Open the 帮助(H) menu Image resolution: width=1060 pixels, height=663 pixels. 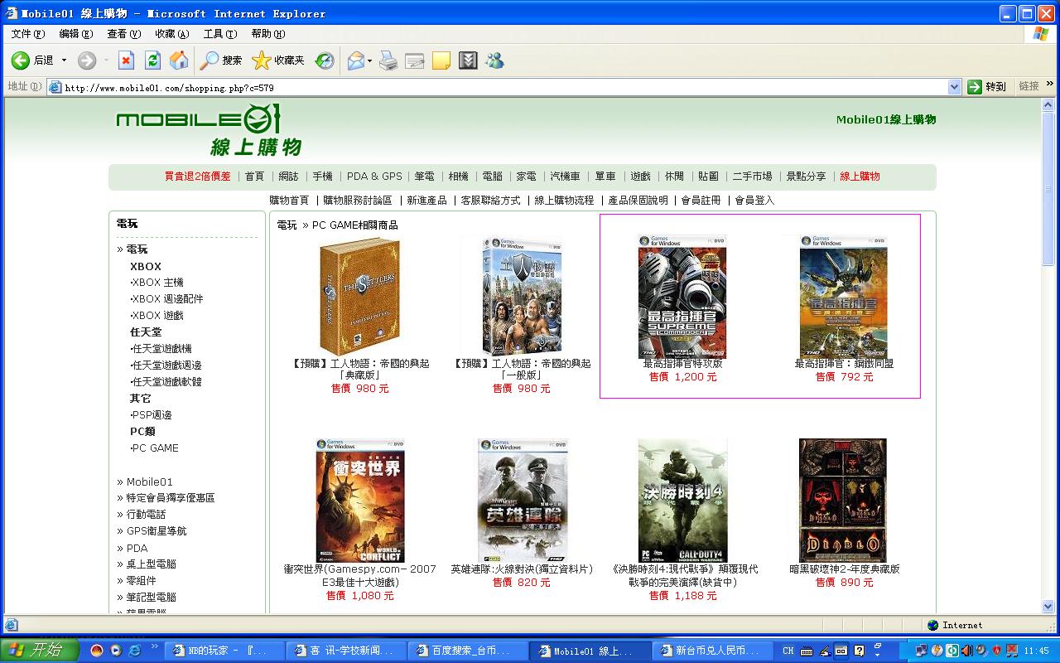[267, 34]
